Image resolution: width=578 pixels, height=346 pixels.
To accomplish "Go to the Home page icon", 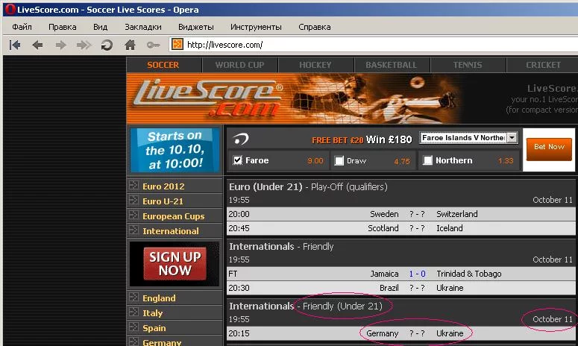I will (130, 45).
